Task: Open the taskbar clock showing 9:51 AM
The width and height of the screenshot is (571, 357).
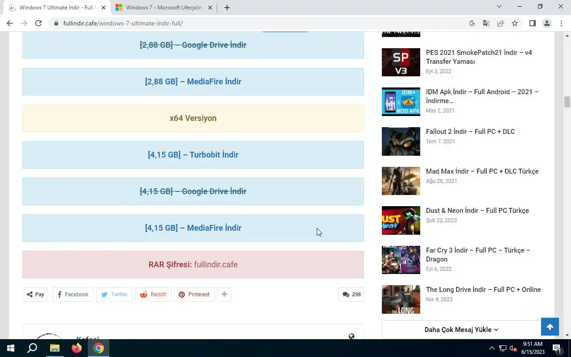Action: pos(533,348)
